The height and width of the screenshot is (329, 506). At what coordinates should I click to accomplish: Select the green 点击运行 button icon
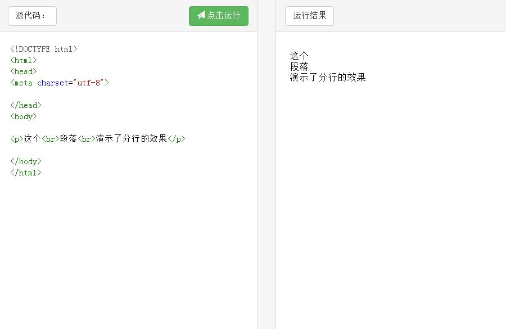pyautogui.click(x=218, y=16)
